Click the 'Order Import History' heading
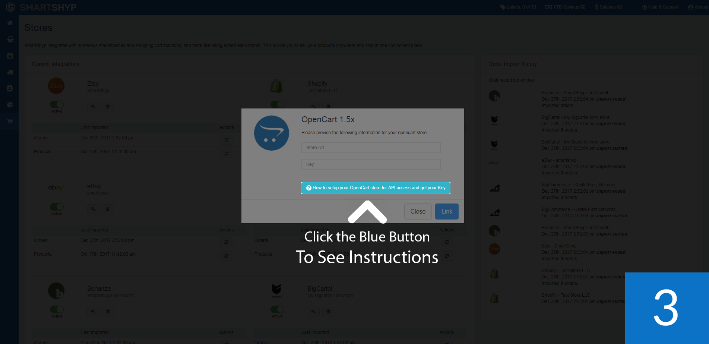Viewport: 709px width, 344px height. point(512,64)
